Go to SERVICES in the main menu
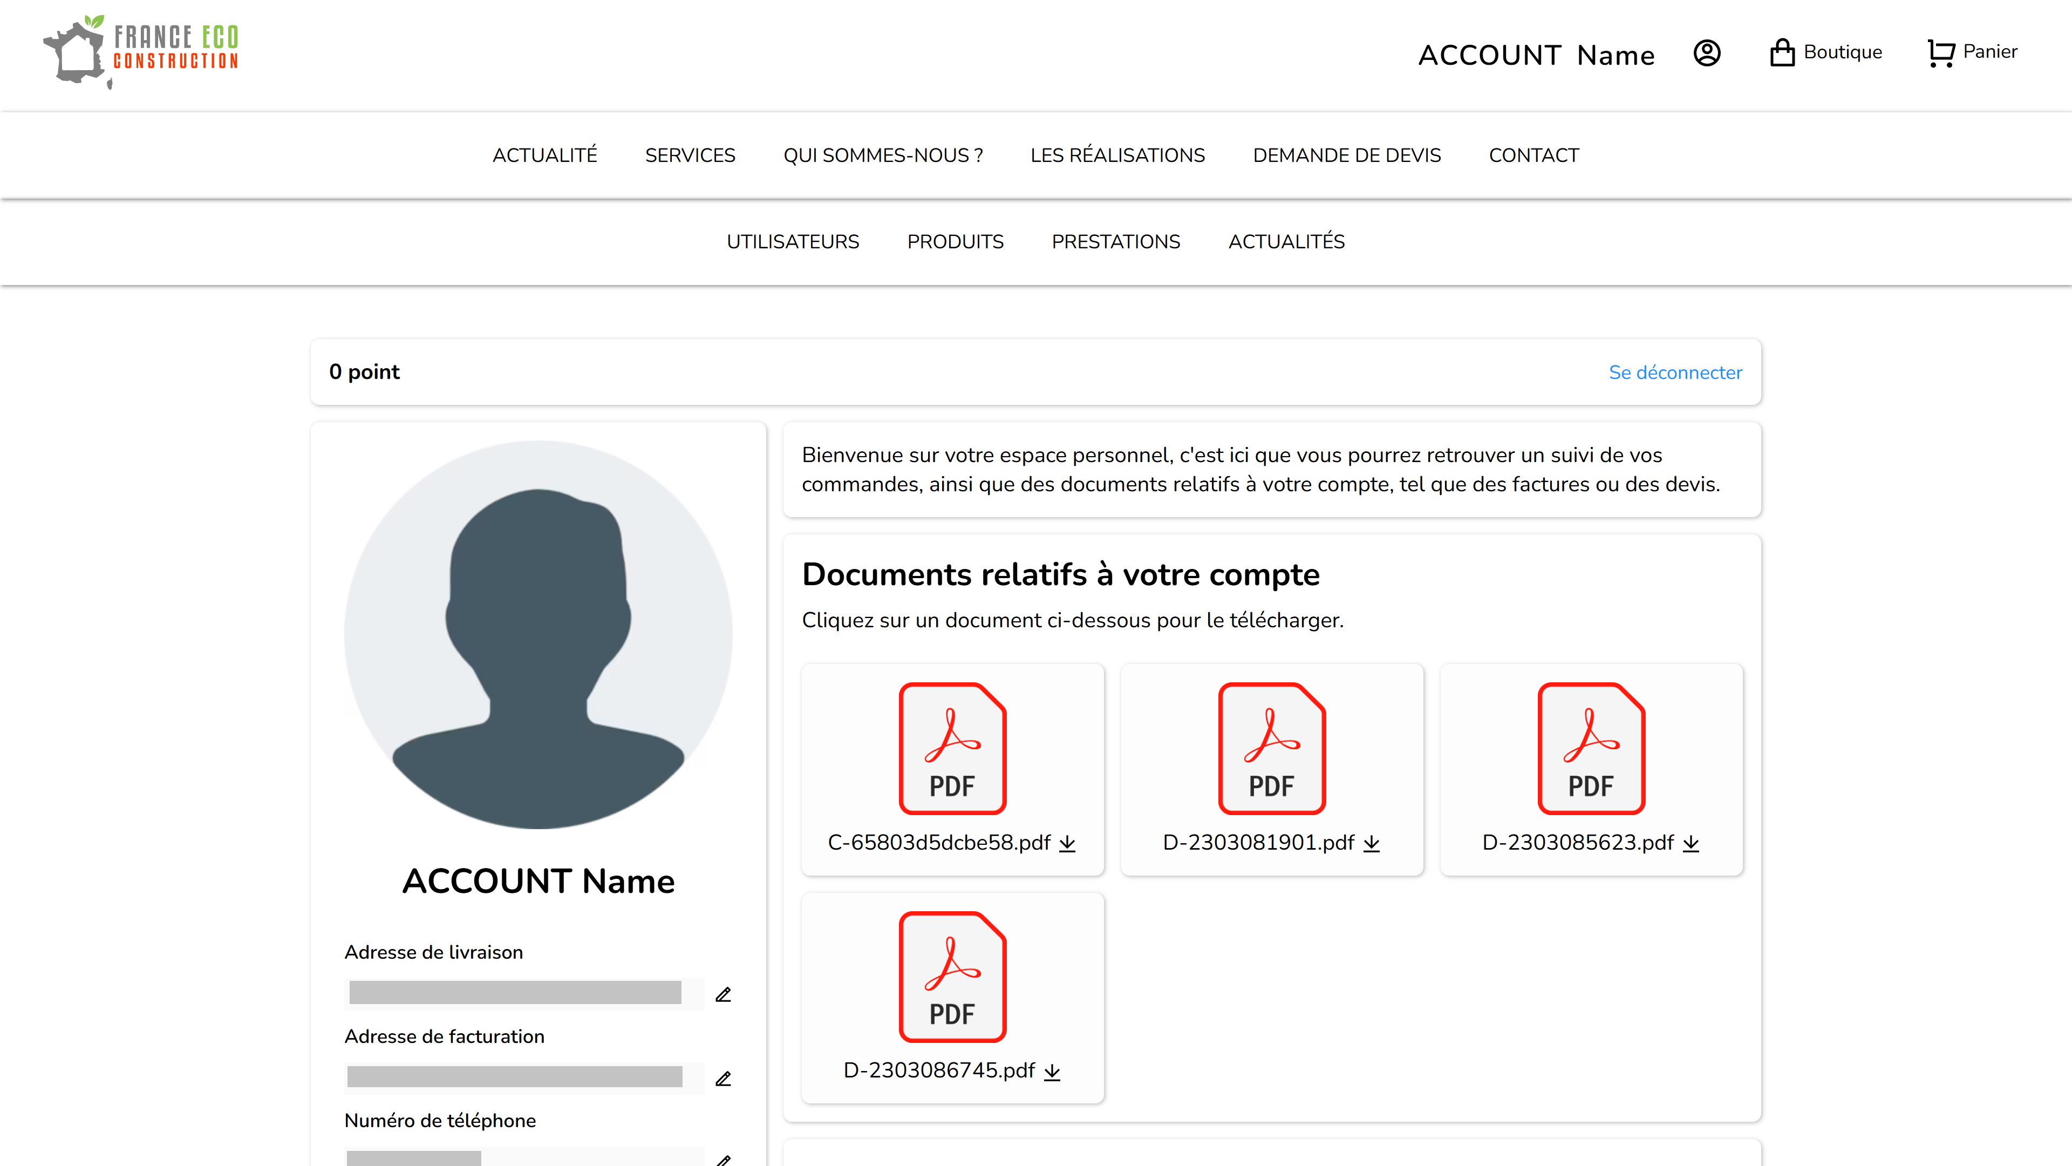This screenshot has width=2072, height=1166. pyautogui.click(x=690, y=155)
